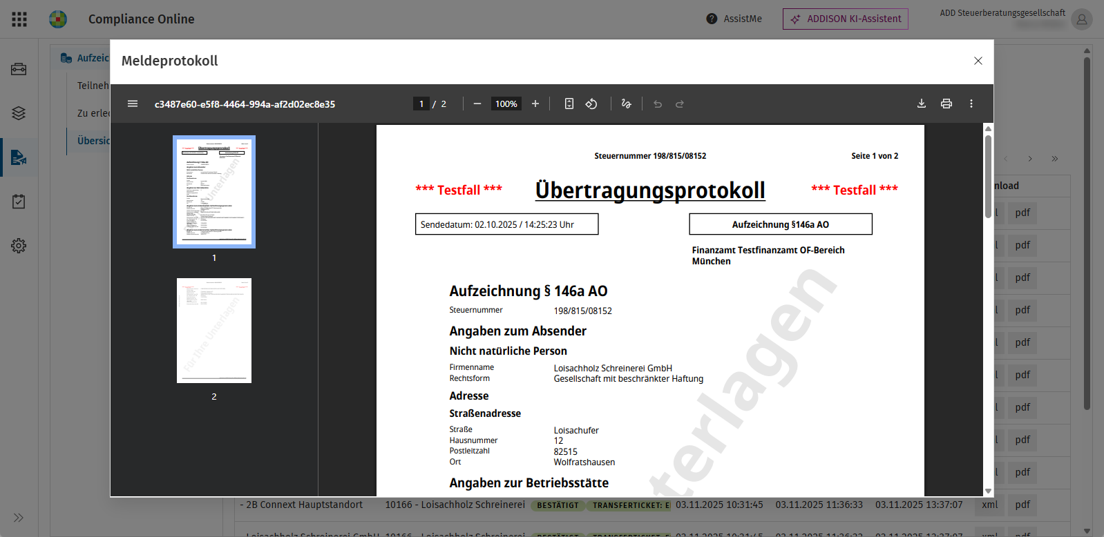This screenshot has height=537, width=1104.
Task: Download xml for 2B Connext Hauptstandort row
Action: click(x=990, y=505)
